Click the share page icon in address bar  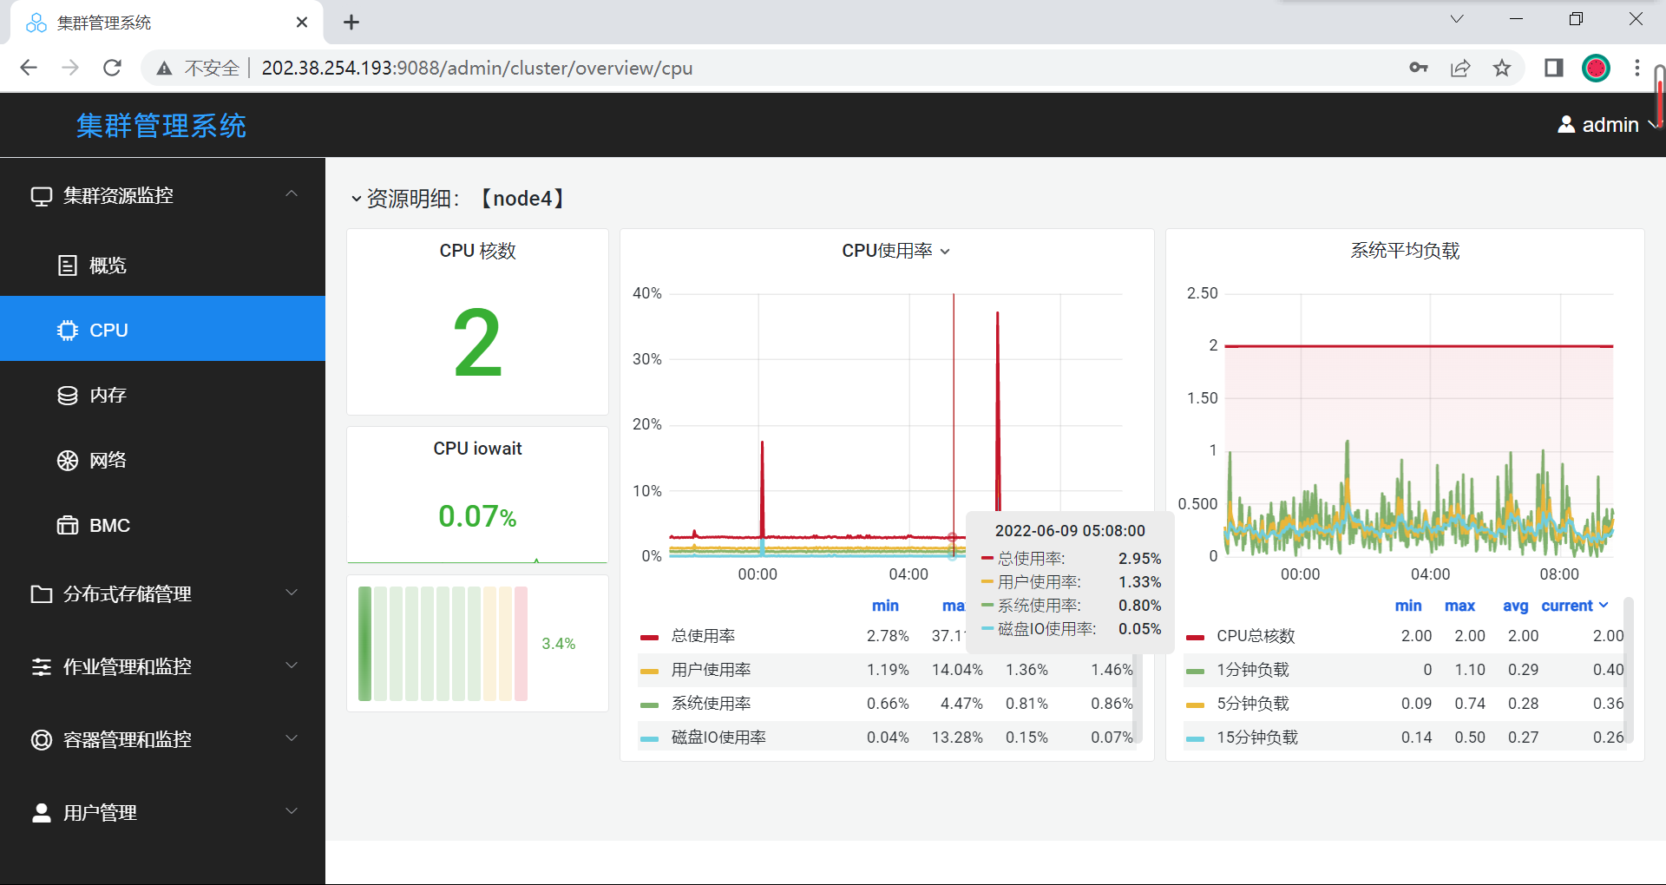point(1460,68)
